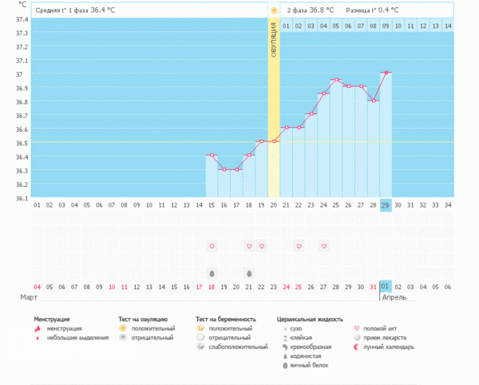Click the temperature point on cycle day 15
The image size is (479, 385).
[212, 155]
